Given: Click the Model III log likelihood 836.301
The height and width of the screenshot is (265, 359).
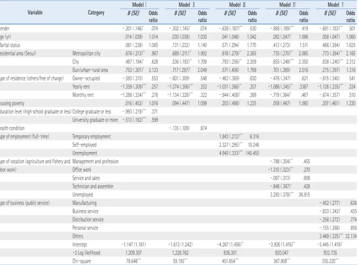Looking at the screenshot, I should (230, 253).
